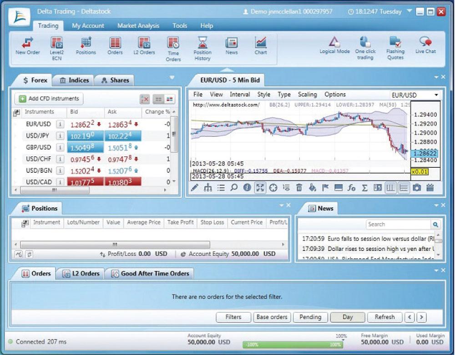Collapse the top ribbon with the arrow
Image resolution: width=455 pixels, height=355 pixels.
tap(227, 70)
